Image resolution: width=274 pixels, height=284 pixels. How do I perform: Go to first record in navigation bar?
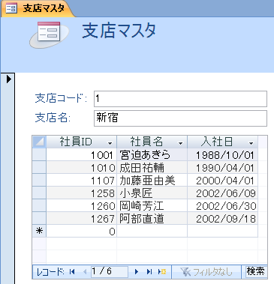(x=72, y=271)
